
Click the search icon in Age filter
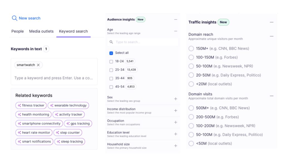(111, 42)
